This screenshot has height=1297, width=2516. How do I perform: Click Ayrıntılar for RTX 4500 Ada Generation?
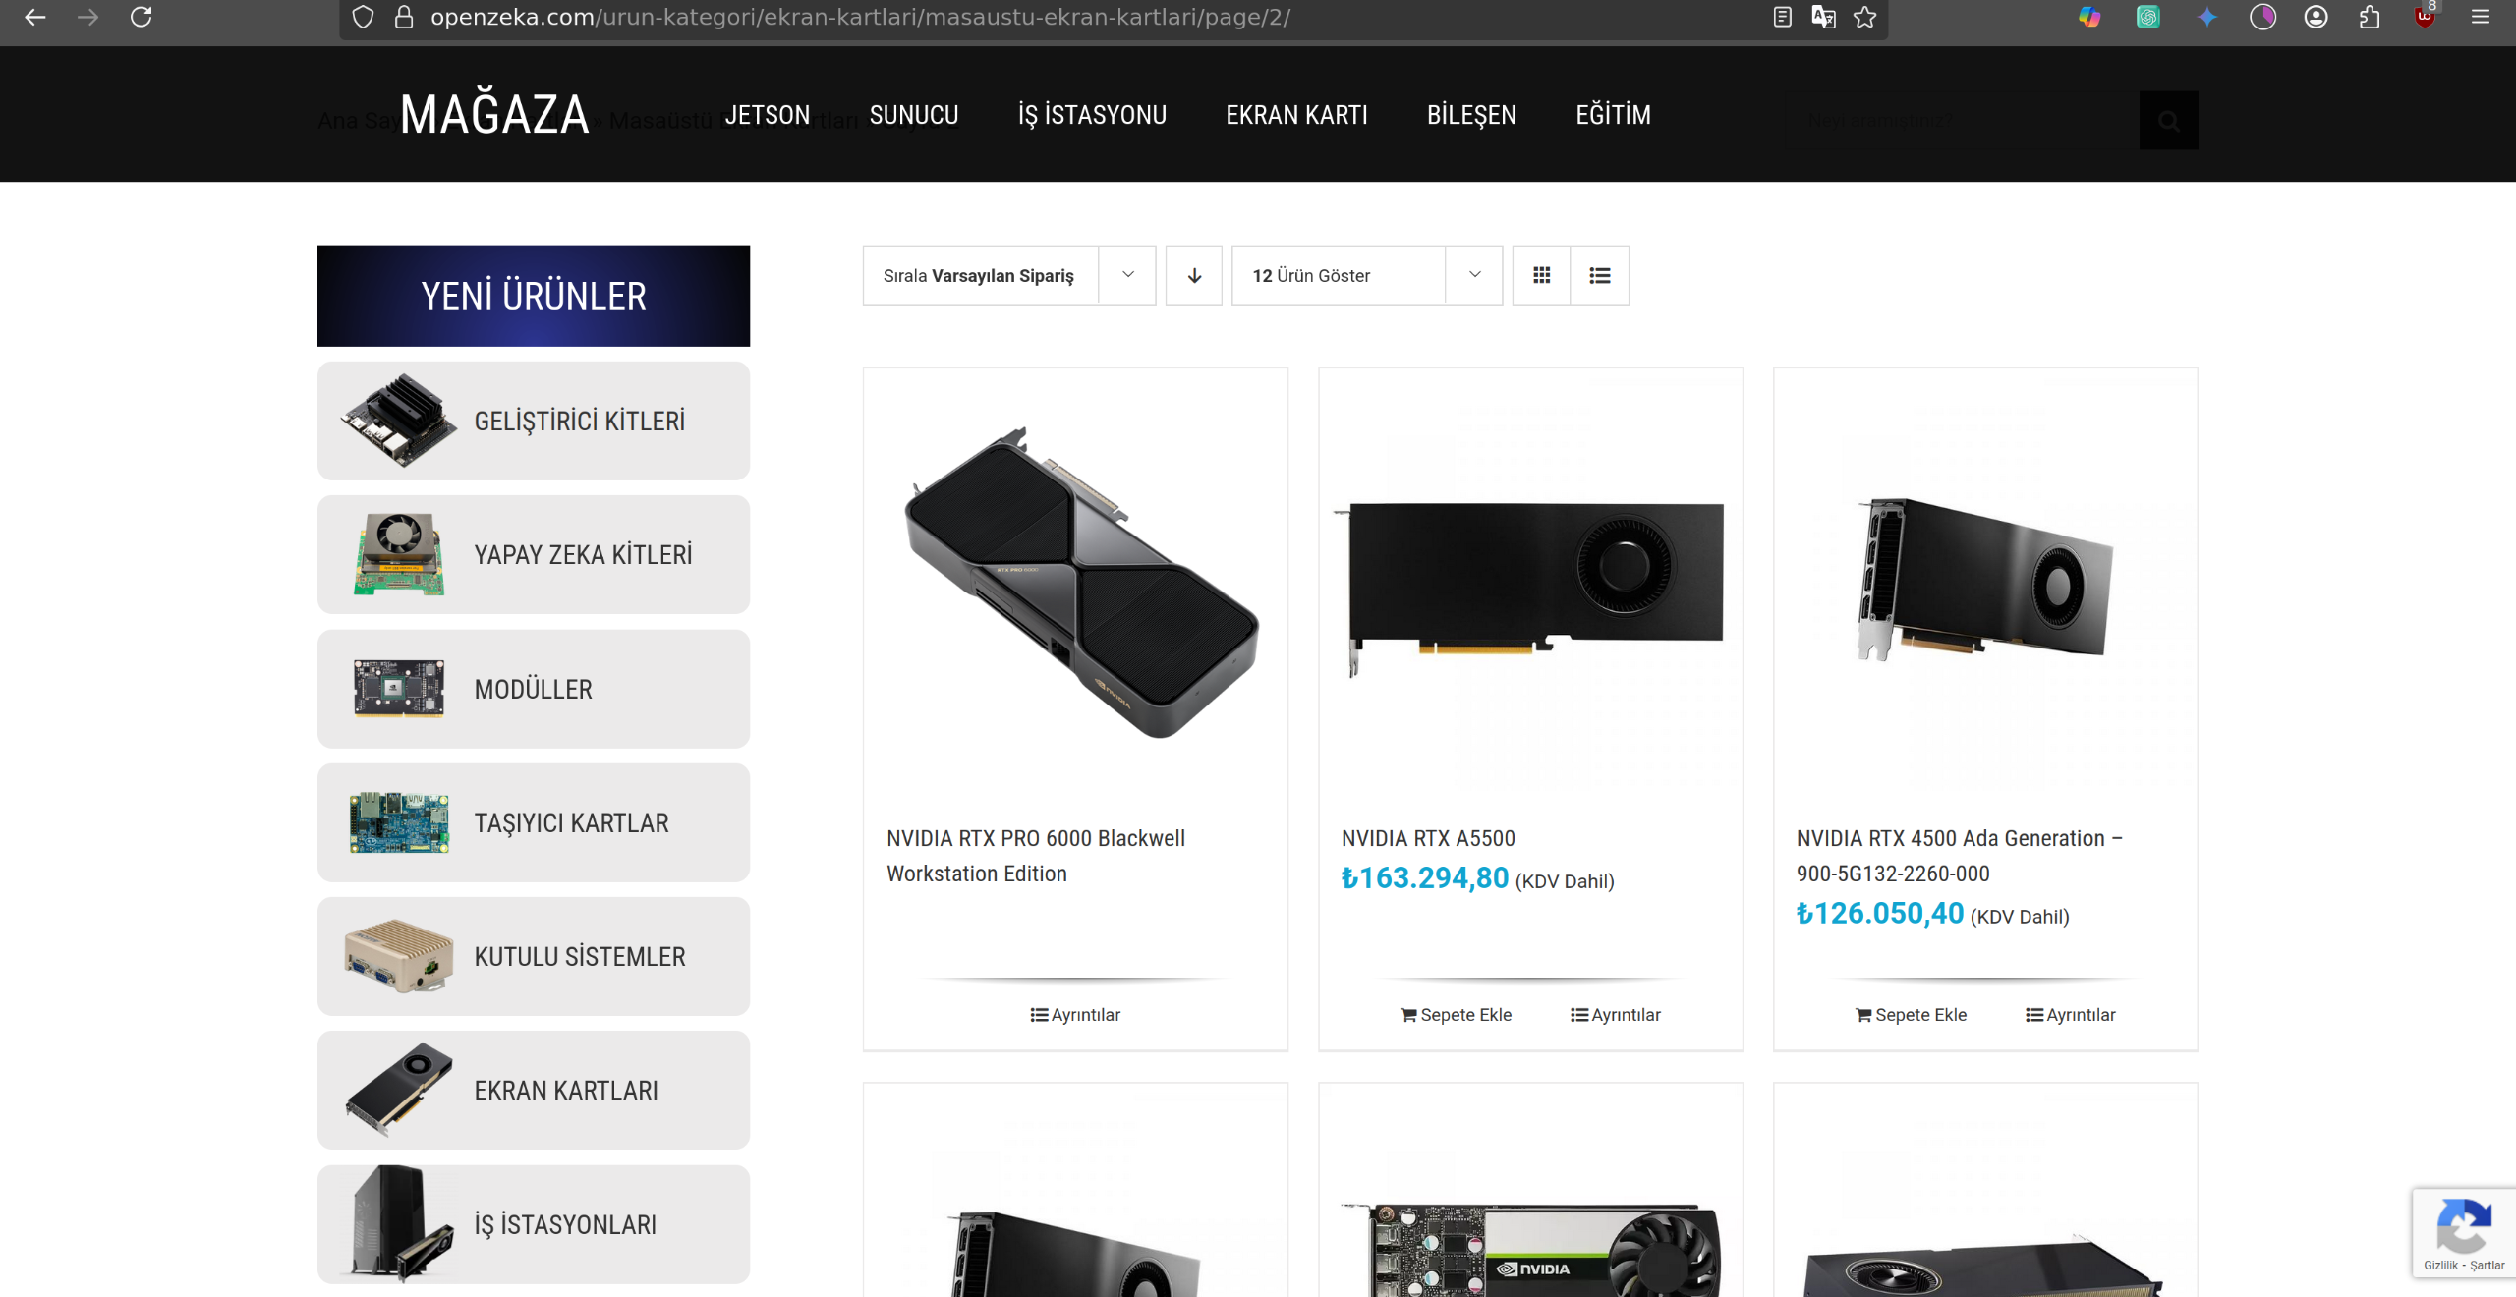point(2071,1015)
